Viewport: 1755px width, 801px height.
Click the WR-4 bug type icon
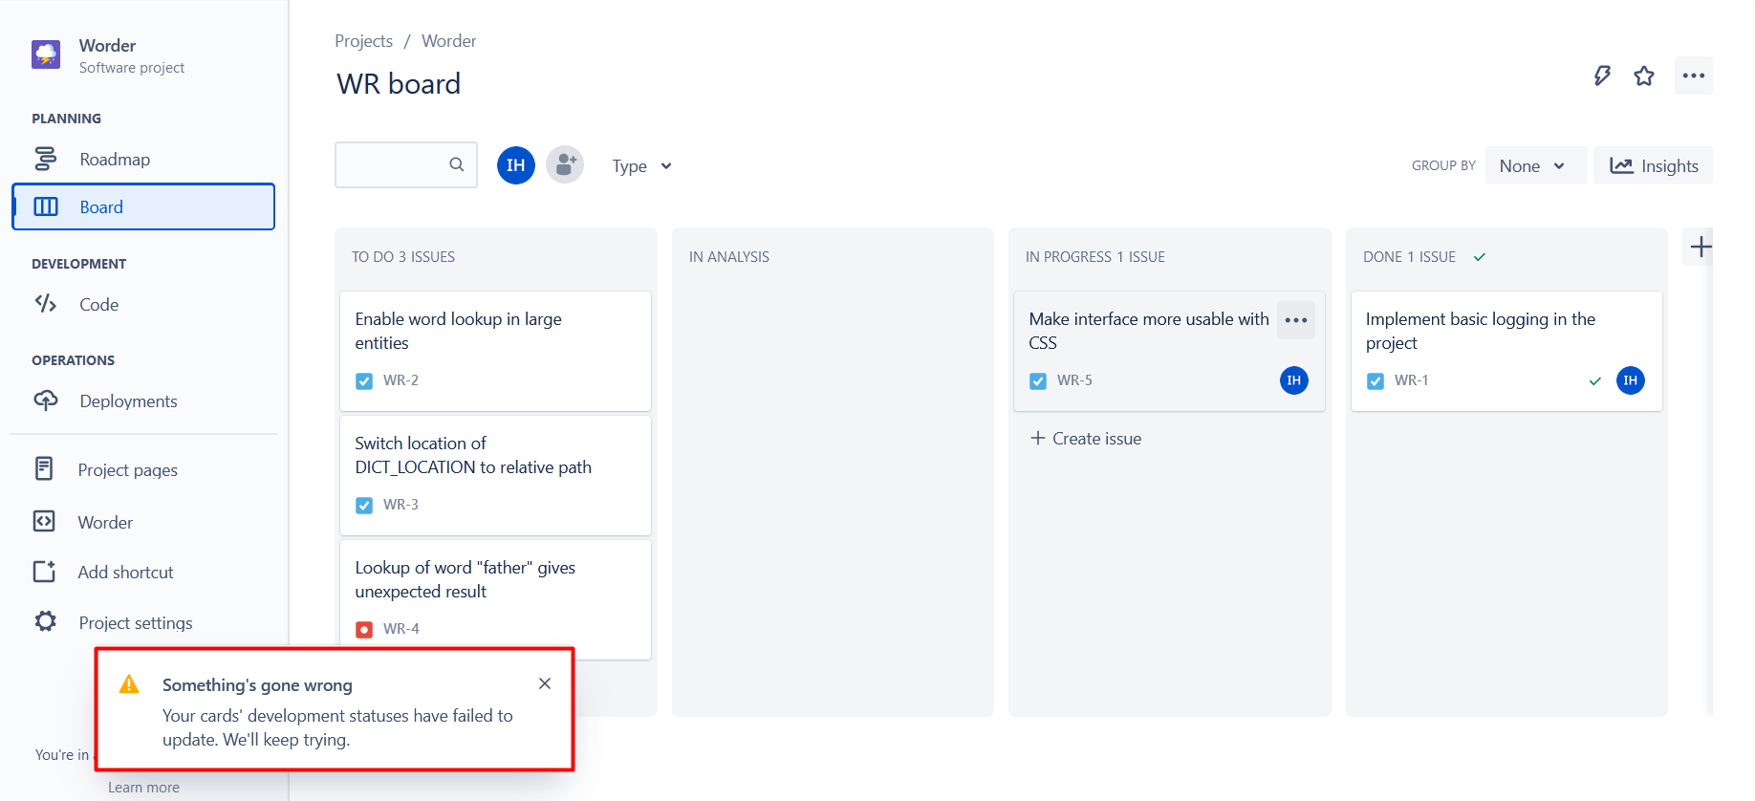364,629
